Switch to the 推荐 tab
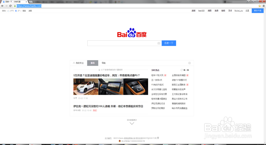This screenshot has width=266, height=145. pos(93,63)
